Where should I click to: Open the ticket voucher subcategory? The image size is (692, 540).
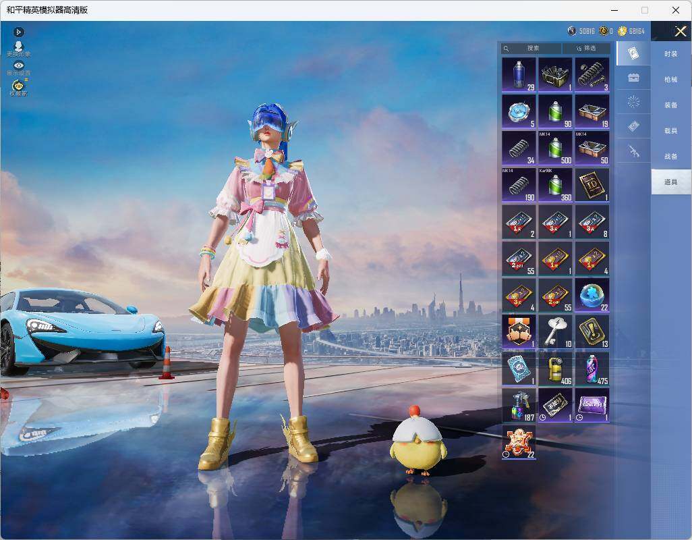pyautogui.click(x=633, y=126)
